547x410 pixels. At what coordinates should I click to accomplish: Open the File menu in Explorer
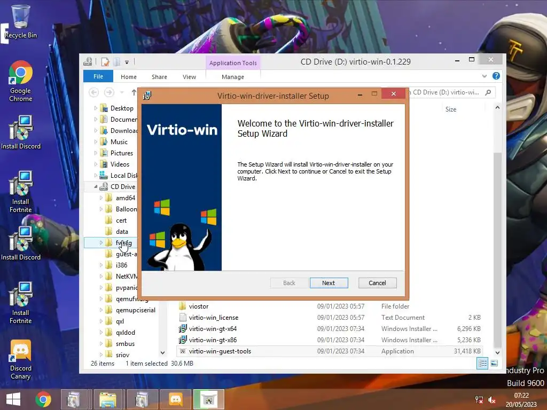coord(98,76)
